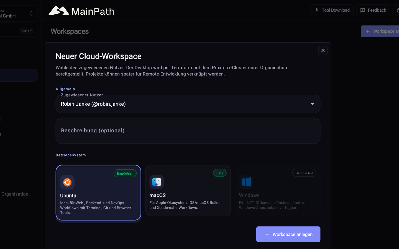399x249 pixels.
Task: Click the macOS Finder icon
Action: [x=157, y=182]
